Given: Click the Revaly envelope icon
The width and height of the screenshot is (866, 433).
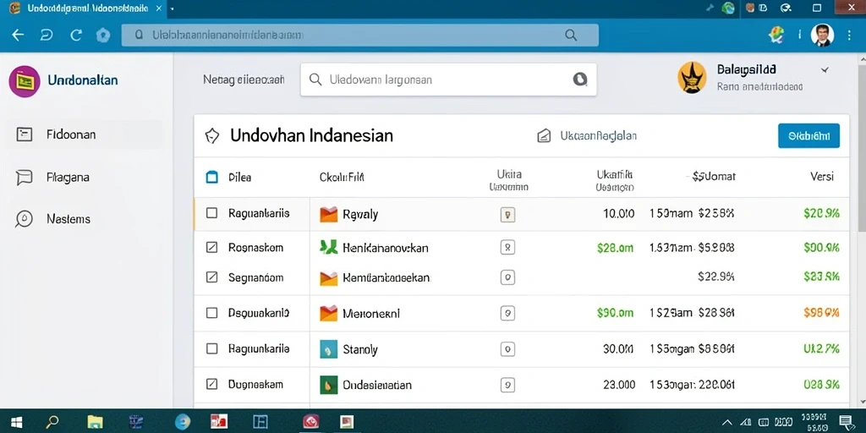Looking at the screenshot, I should pos(329,214).
